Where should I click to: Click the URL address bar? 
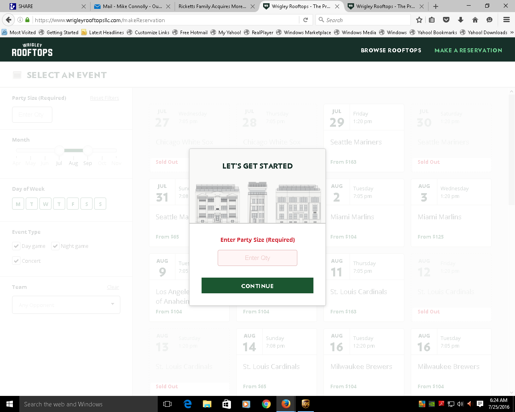(x=166, y=20)
